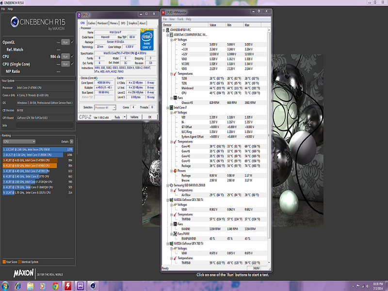Open the Windows Start menu orb
Viewport: 388px width, 291px height.
tap(5, 286)
